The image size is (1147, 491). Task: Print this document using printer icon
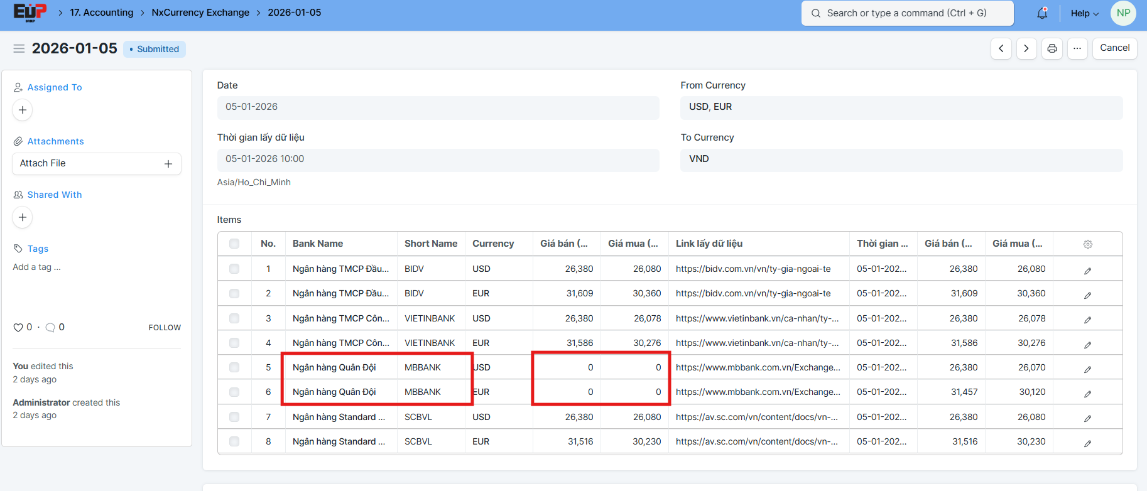point(1052,48)
